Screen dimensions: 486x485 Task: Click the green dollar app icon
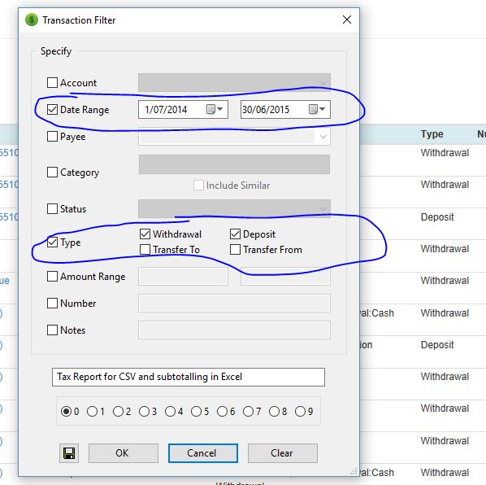click(x=32, y=20)
